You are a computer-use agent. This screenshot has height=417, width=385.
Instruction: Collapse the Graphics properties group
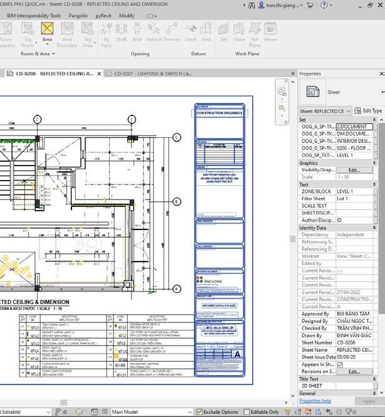point(374,163)
